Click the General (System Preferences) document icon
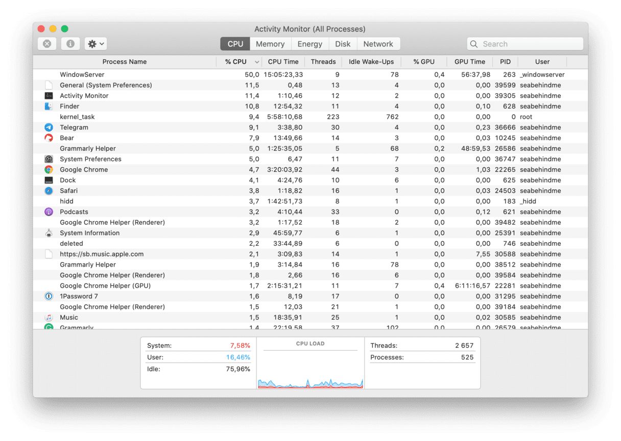621x441 pixels. (x=49, y=85)
